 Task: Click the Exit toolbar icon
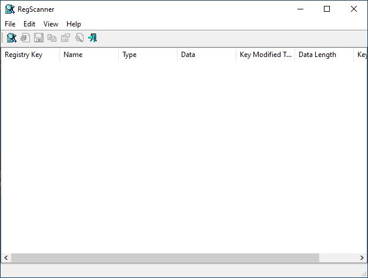coord(93,38)
